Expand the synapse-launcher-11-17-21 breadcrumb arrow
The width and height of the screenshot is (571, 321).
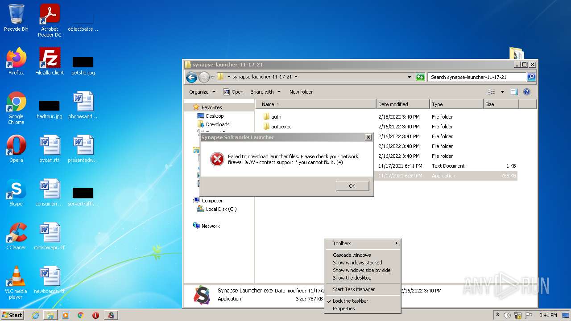pos(296,77)
